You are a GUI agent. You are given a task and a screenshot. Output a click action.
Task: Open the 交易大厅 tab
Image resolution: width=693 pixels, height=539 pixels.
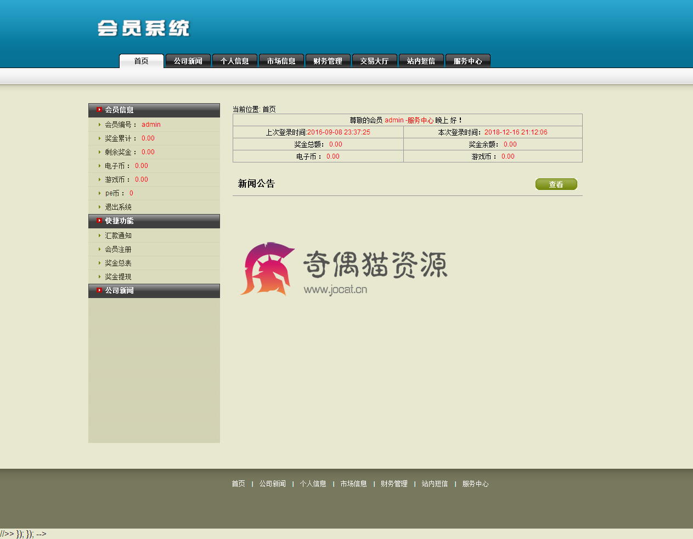(x=375, y=61)
